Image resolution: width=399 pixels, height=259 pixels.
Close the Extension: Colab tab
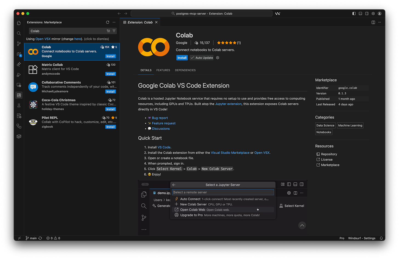156,22
